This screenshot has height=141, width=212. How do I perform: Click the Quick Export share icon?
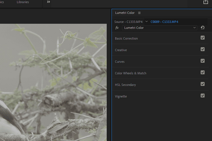[x=206, y=2]
